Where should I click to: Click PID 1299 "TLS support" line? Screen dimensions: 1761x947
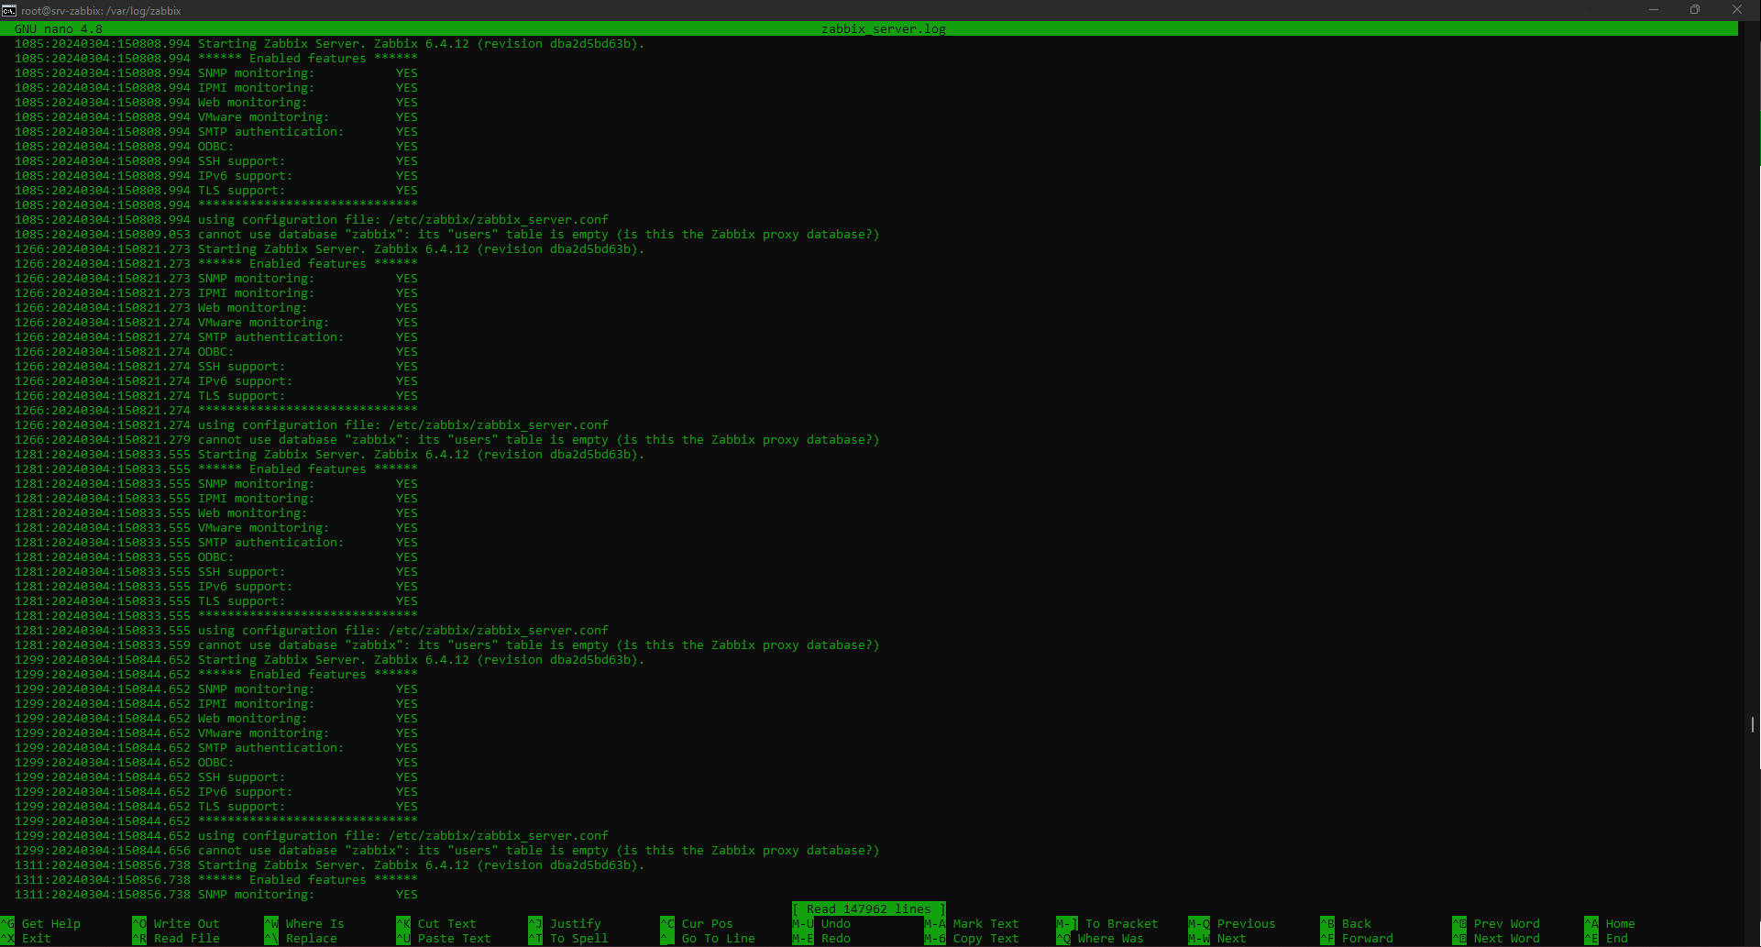tap(216, 807)
